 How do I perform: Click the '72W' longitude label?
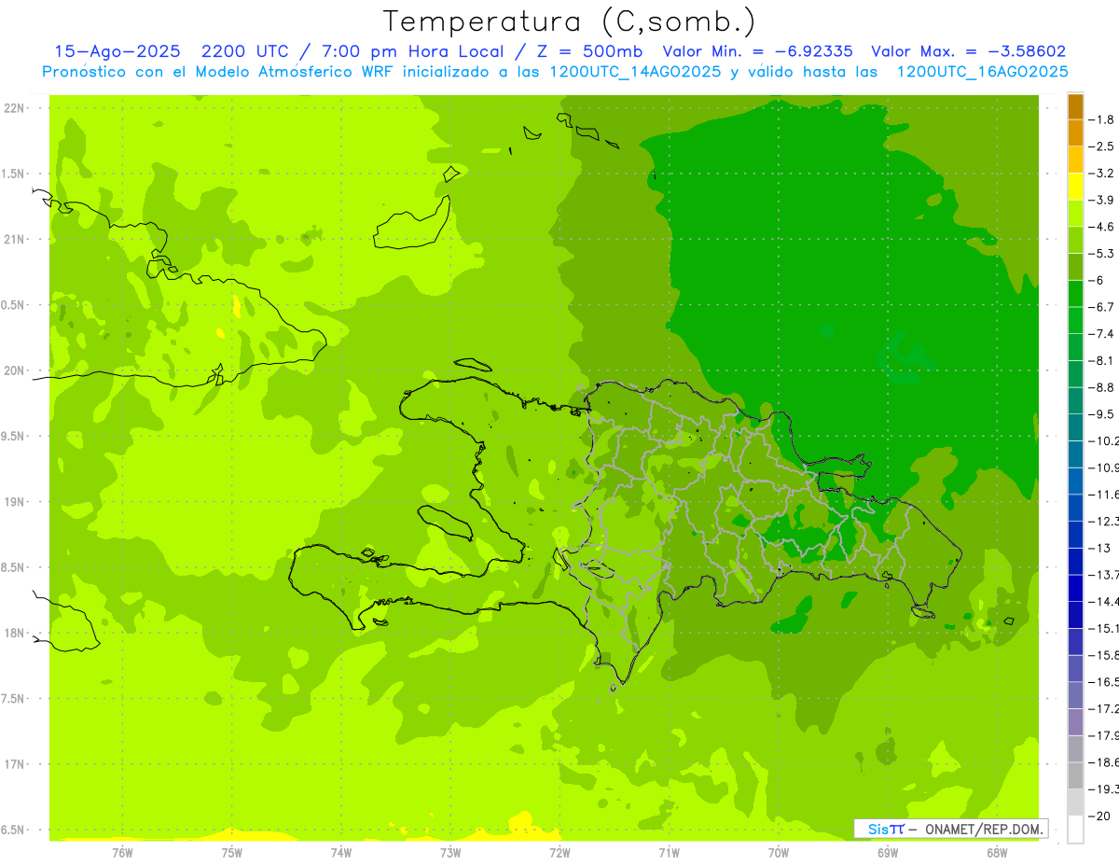559,853
